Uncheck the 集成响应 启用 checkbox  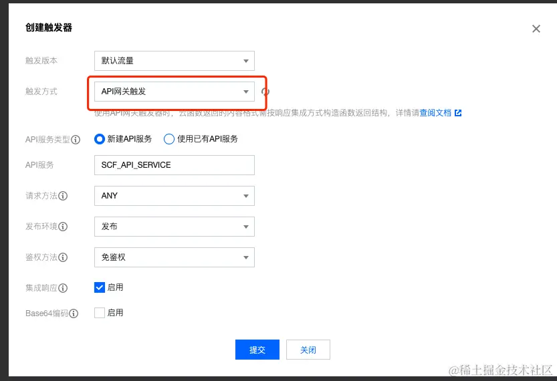tap(100, 287)
